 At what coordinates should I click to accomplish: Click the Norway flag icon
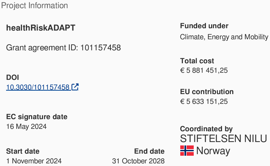pyautogui.click(x=187, y=151)
